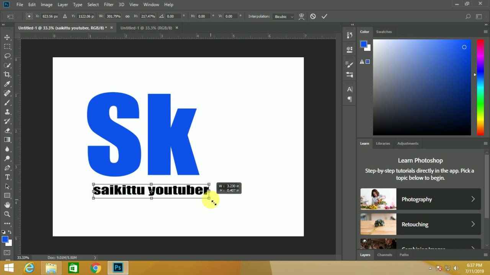Expand the toolbar to two columns

(x=3, y=24)
